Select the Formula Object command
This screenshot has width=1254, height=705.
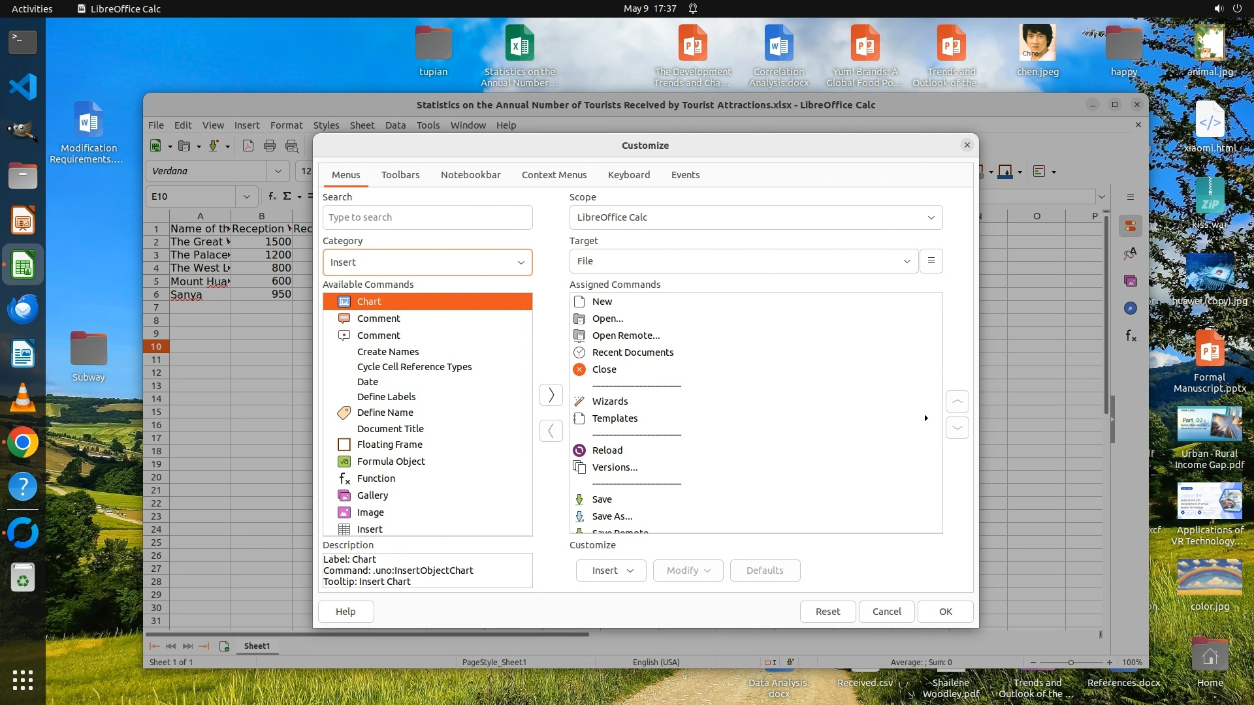click(391, 462)
